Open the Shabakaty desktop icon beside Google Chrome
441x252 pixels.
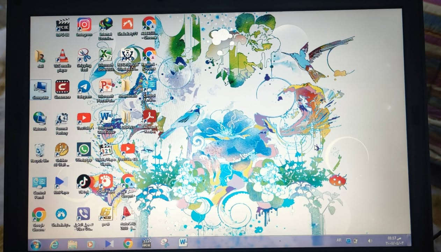click(x=61, y=217)
